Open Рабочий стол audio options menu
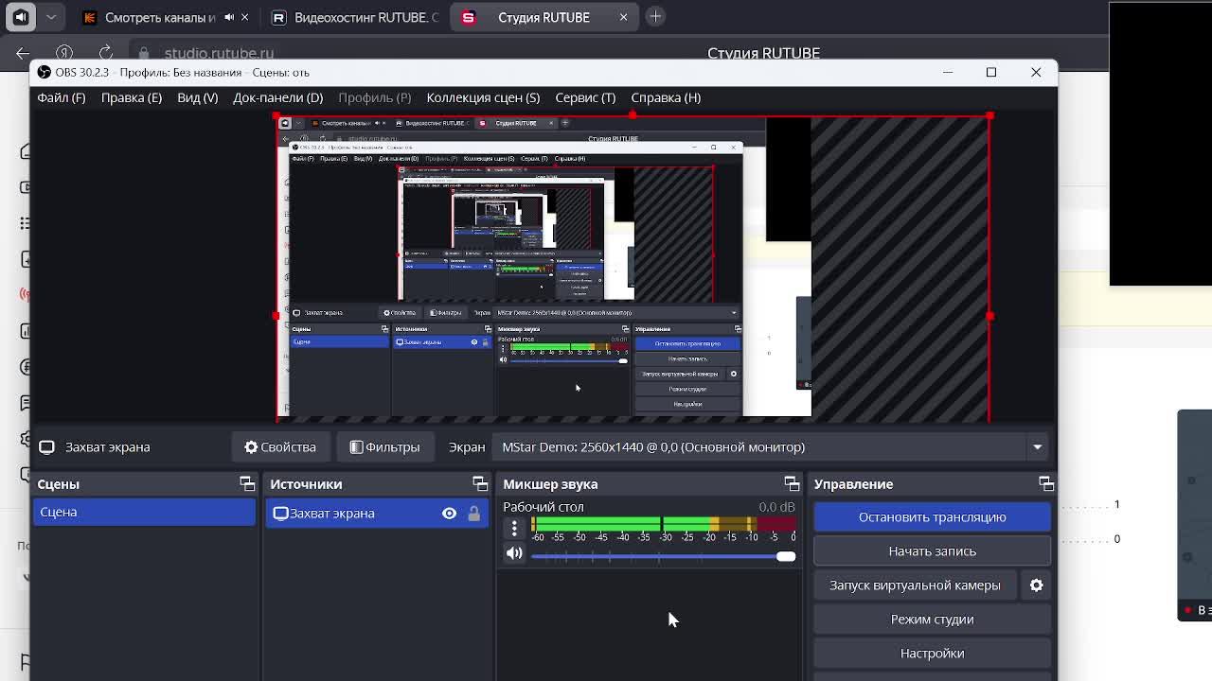Screen dimensions: 1212x681 click(x=514, y=528)
